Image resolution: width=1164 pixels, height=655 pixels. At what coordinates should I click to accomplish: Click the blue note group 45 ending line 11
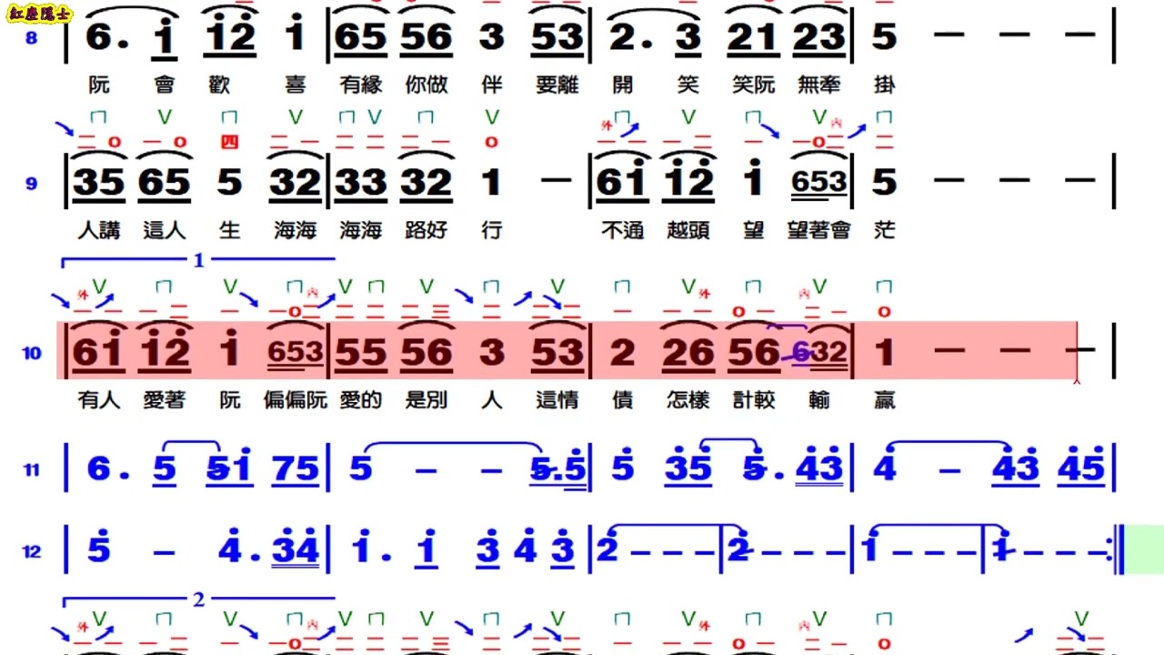(x=1081, y=467)
